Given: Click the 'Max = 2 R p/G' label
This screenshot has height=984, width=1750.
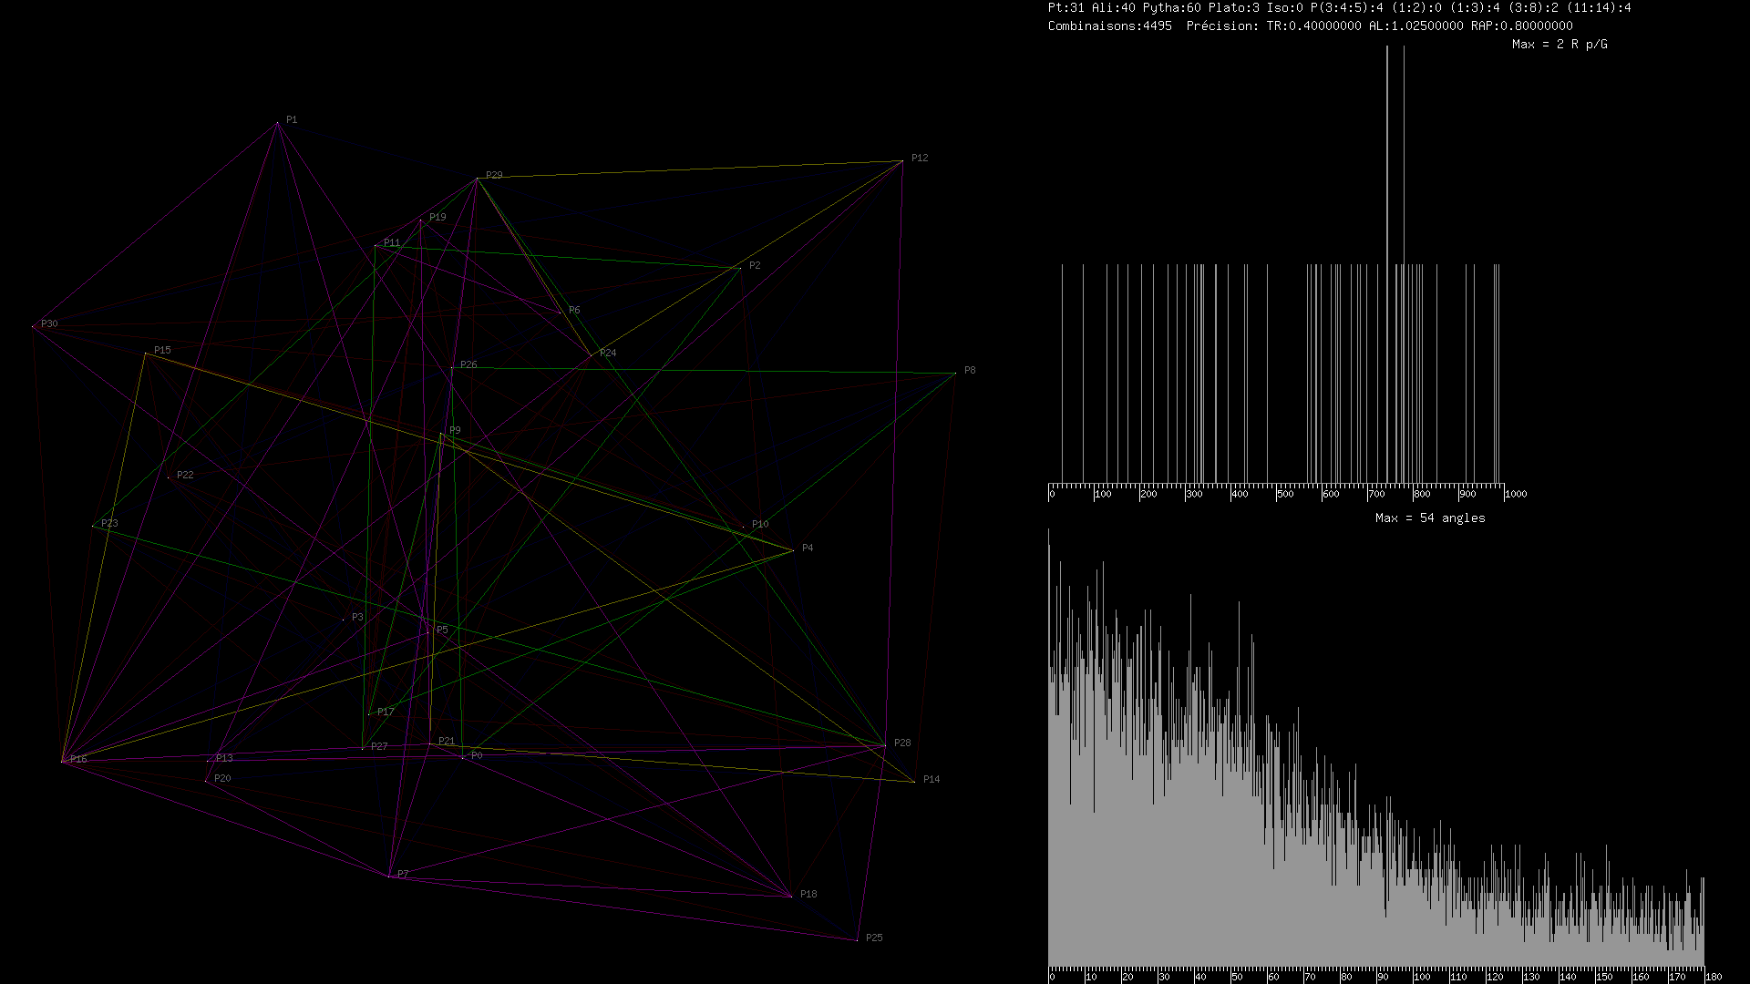Looking at the screenshot, I should tap(1560, 45).
